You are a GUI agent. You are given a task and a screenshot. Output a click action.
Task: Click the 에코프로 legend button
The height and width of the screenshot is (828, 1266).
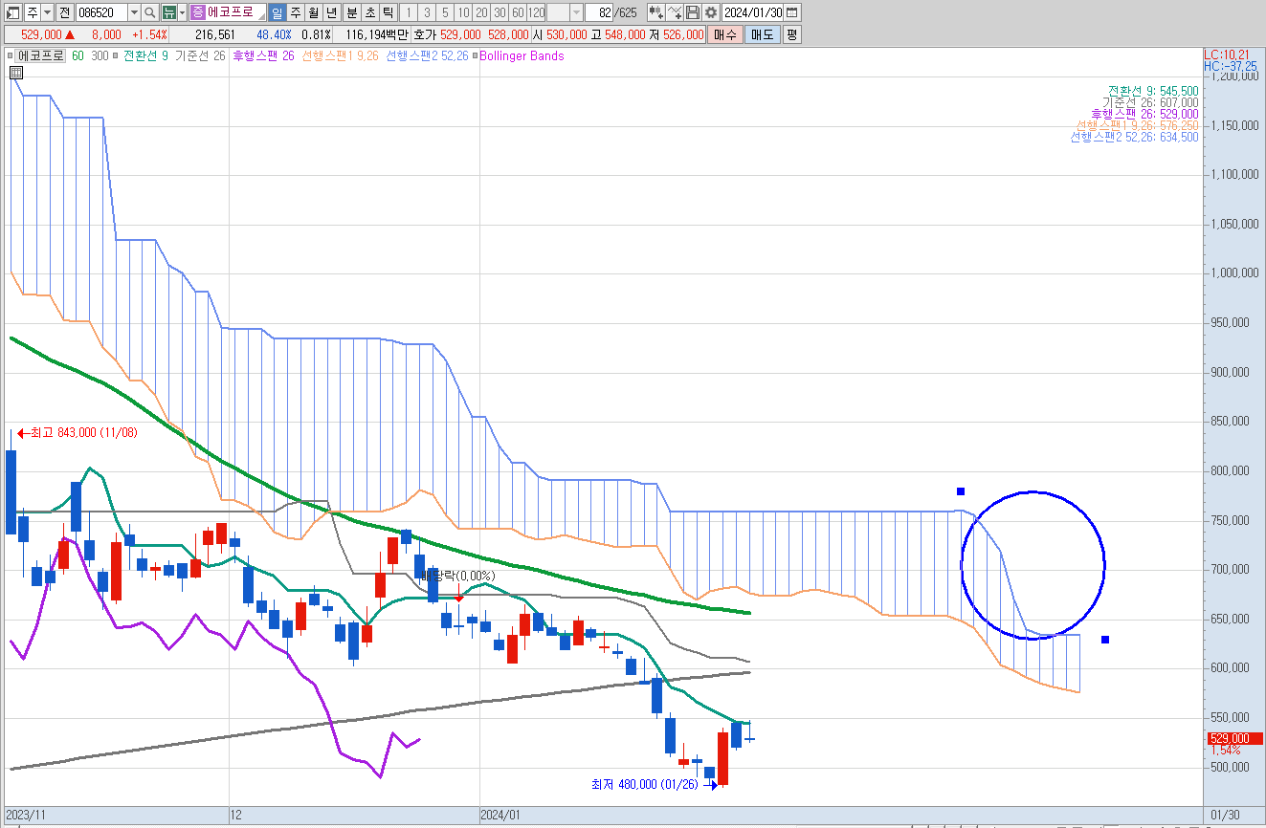[41, 56]
